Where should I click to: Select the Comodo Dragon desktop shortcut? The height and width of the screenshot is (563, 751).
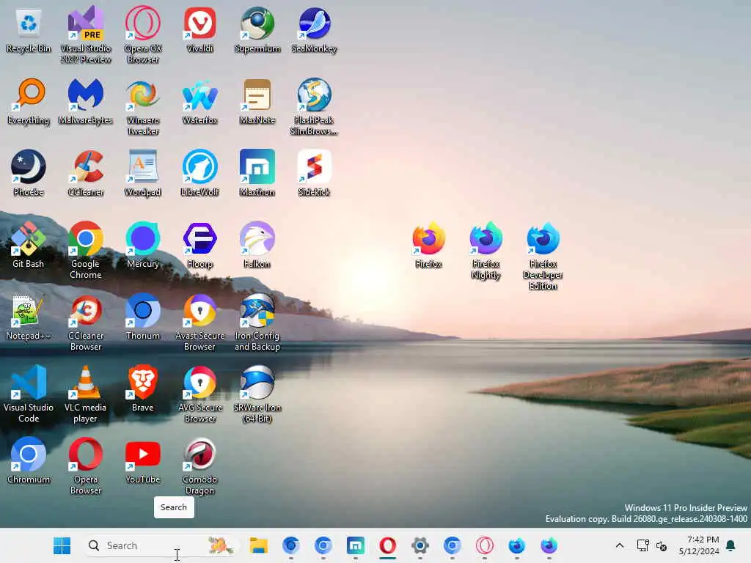click(199, 466)
